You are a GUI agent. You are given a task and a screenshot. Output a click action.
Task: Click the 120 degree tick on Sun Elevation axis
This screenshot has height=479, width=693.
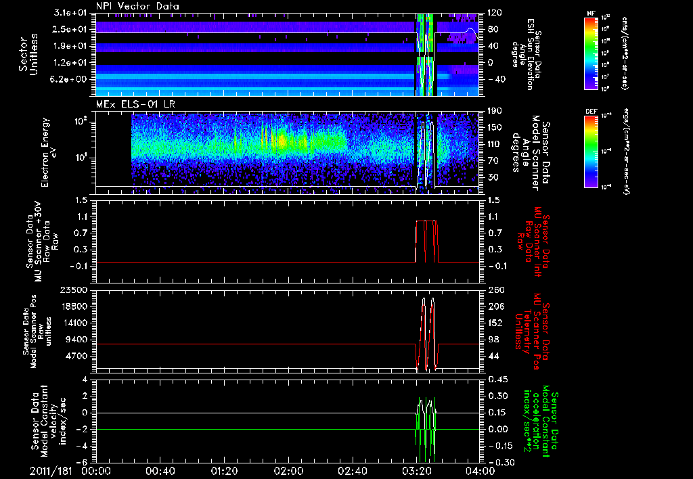(x=496, y=13)
